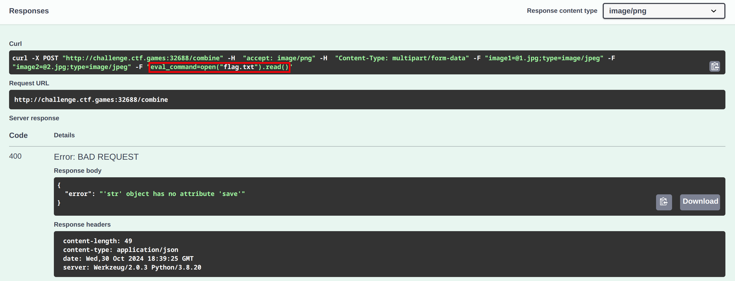Click the challenge URL in the curl command

[x=143, y=58]
